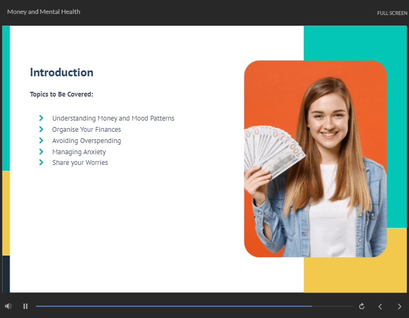This screenshot has width=409, height=318.
Task: Pause the slide playback
Action: pyautogui.click(x=25, y=306)
